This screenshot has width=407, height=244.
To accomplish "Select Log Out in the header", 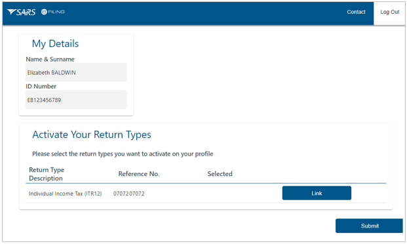I will click(389, 12).
